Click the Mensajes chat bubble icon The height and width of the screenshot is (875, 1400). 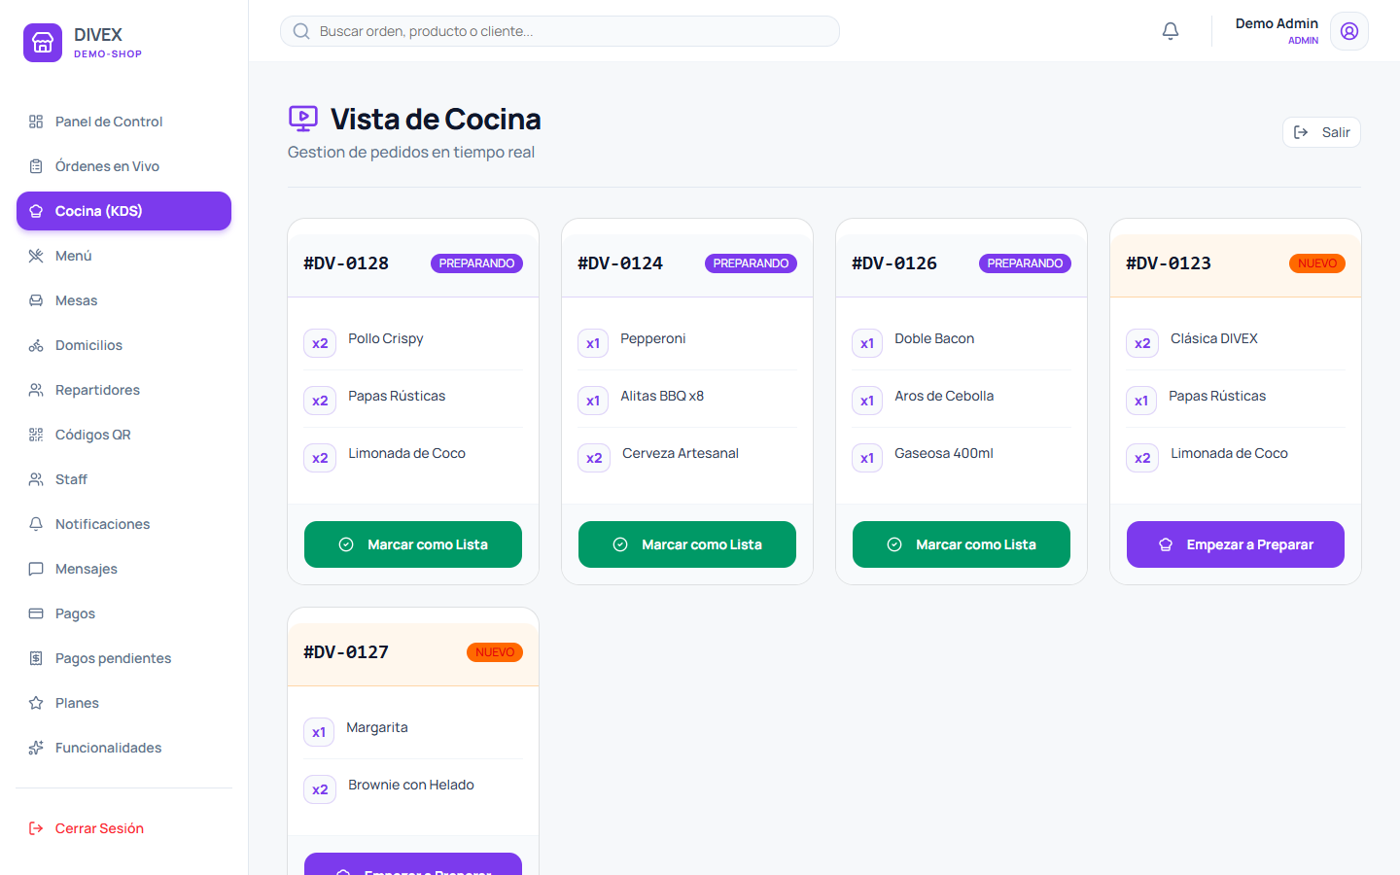coord(36,569)
